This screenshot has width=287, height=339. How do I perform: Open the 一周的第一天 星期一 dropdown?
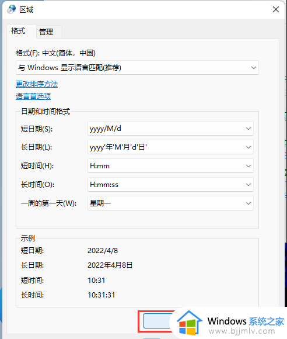pyautogui.click(x=170, y=203)
